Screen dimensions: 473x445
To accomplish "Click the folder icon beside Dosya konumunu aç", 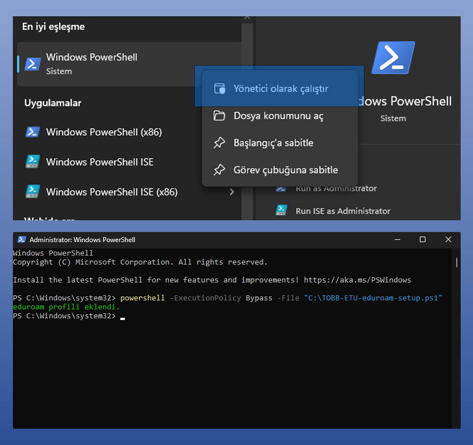I will coord(219,116).
